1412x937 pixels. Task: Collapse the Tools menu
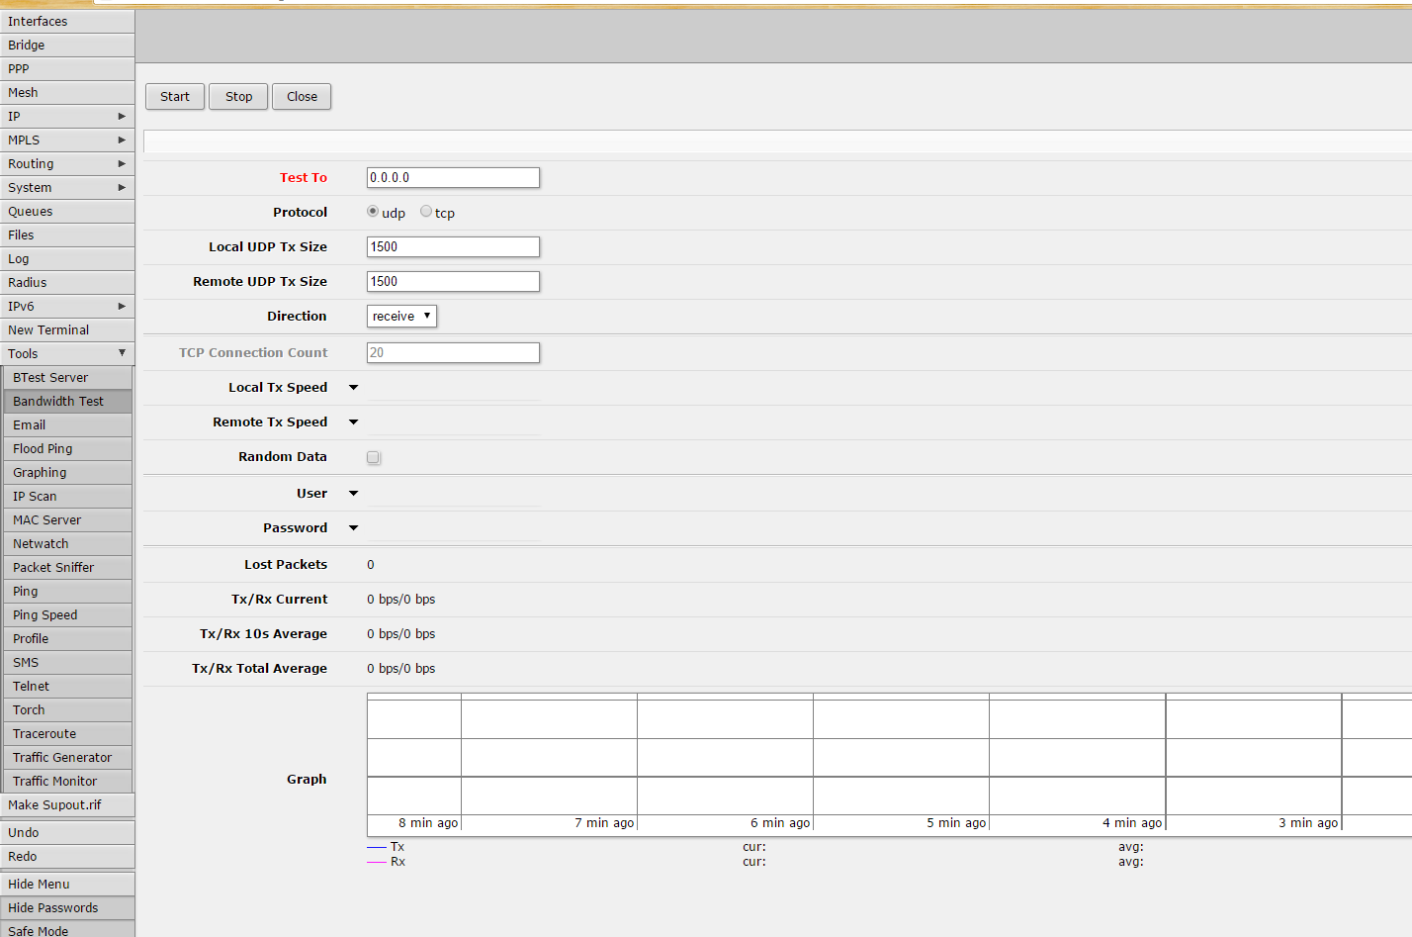(67, 354)
